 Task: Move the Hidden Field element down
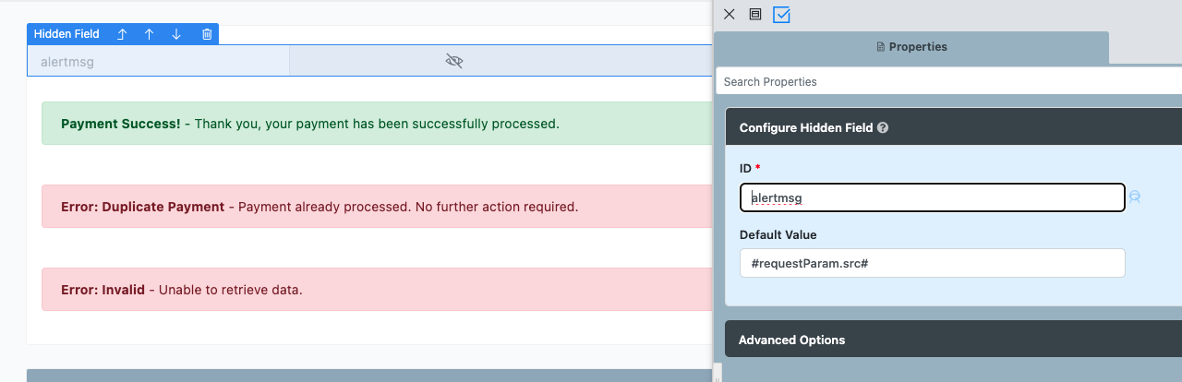(176, 34)
